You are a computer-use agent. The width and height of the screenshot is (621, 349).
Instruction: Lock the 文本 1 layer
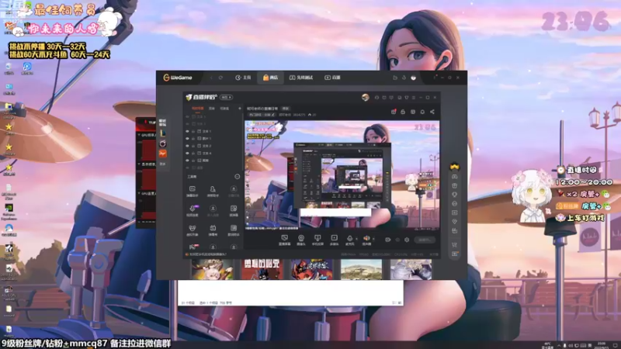[193, 131]
